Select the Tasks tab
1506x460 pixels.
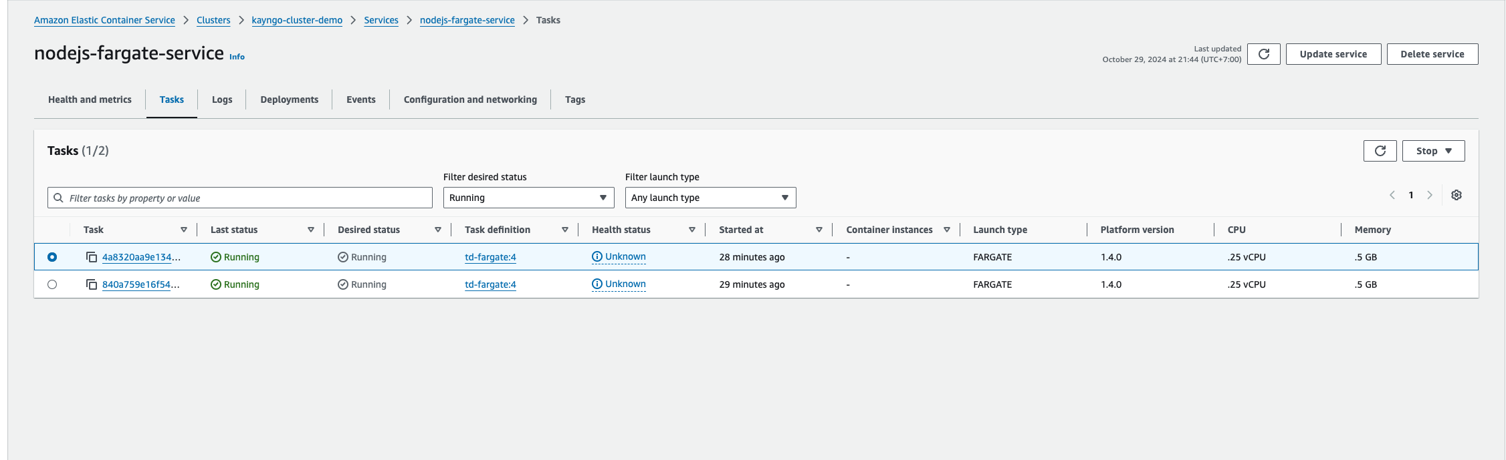[172, 99]
